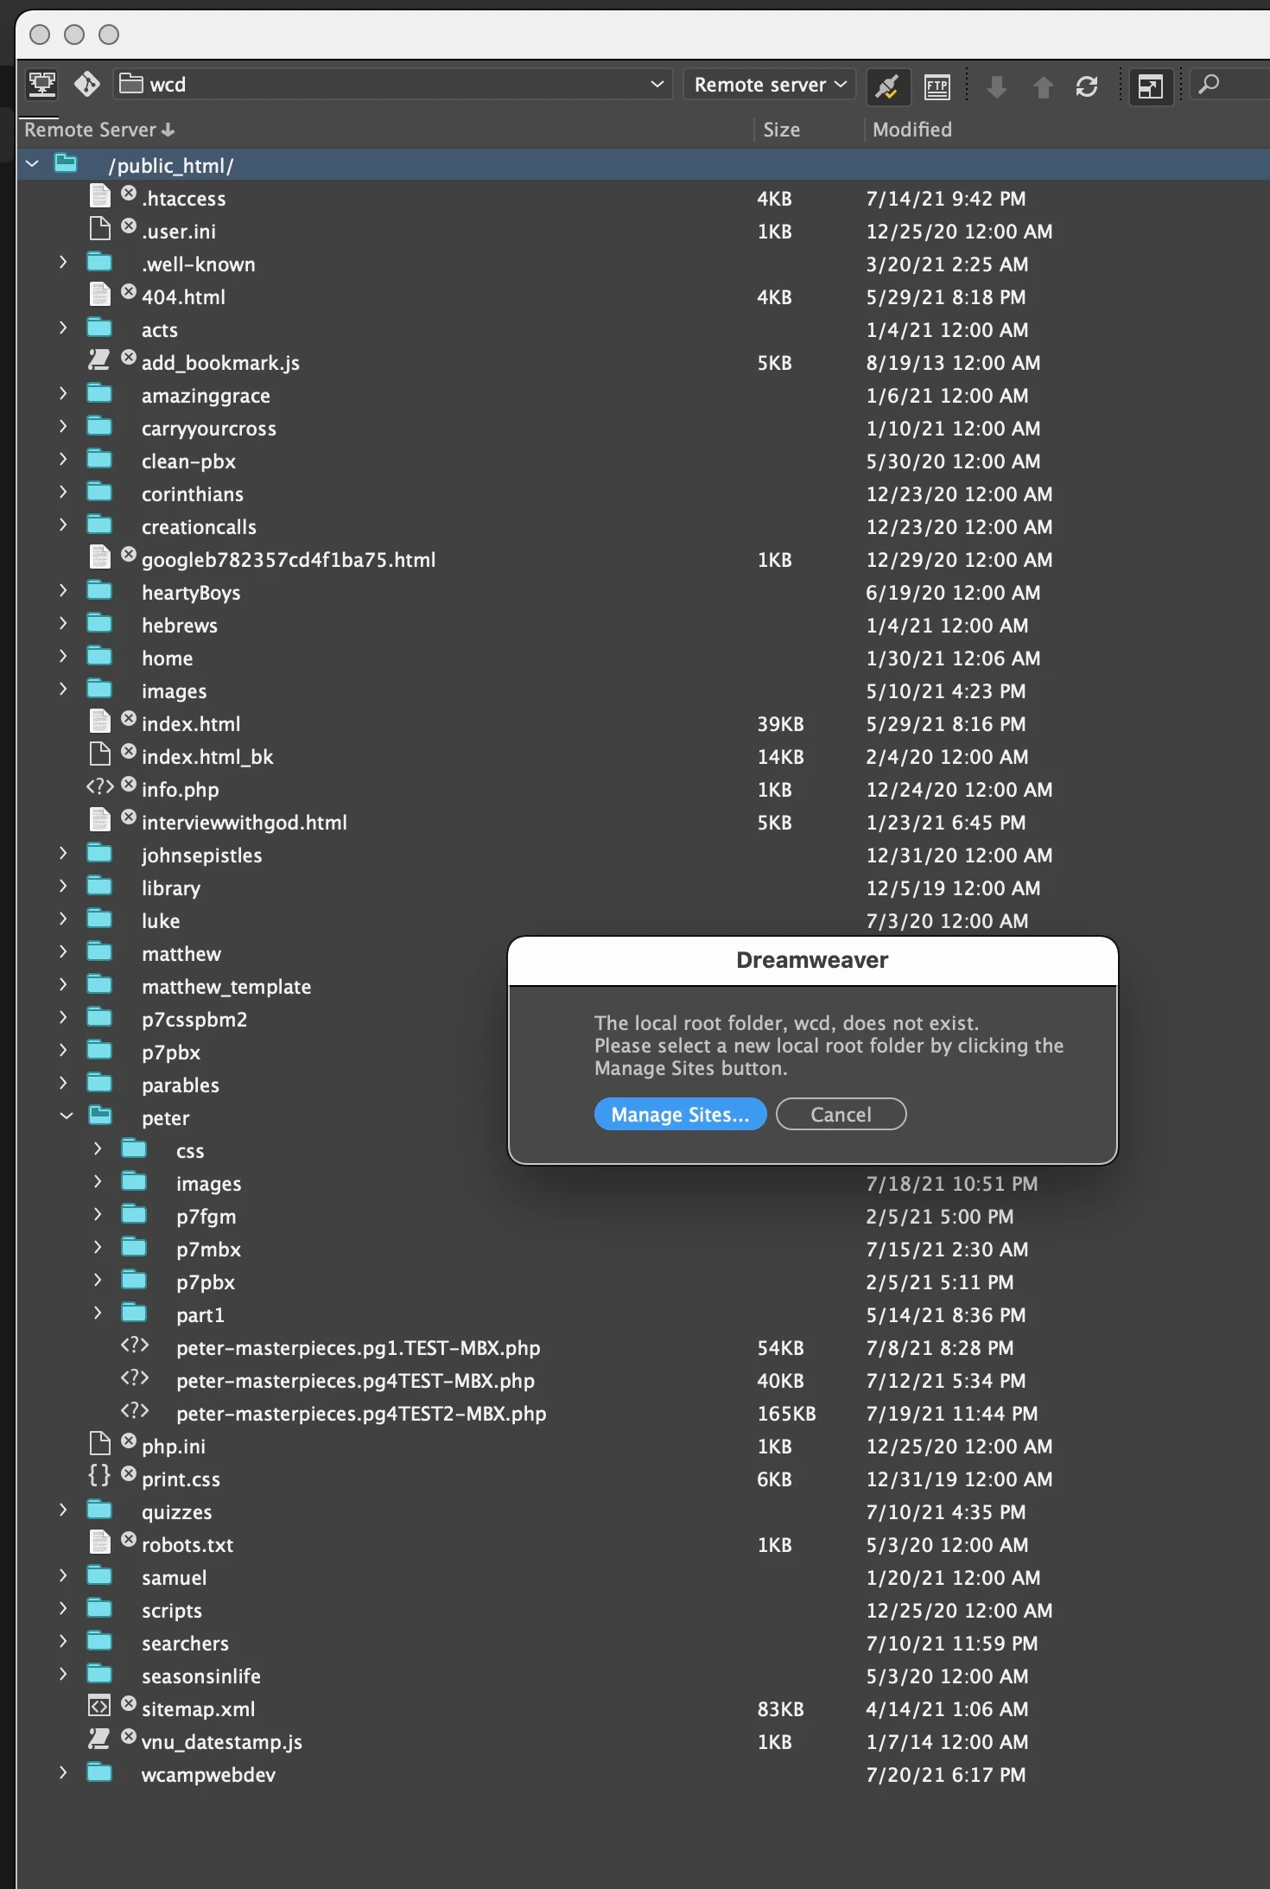Image resolution: width=1270 pixels, height=1889 pixels.
Task: Collapse the /public_html/ root folder
Action: point(33,163)
